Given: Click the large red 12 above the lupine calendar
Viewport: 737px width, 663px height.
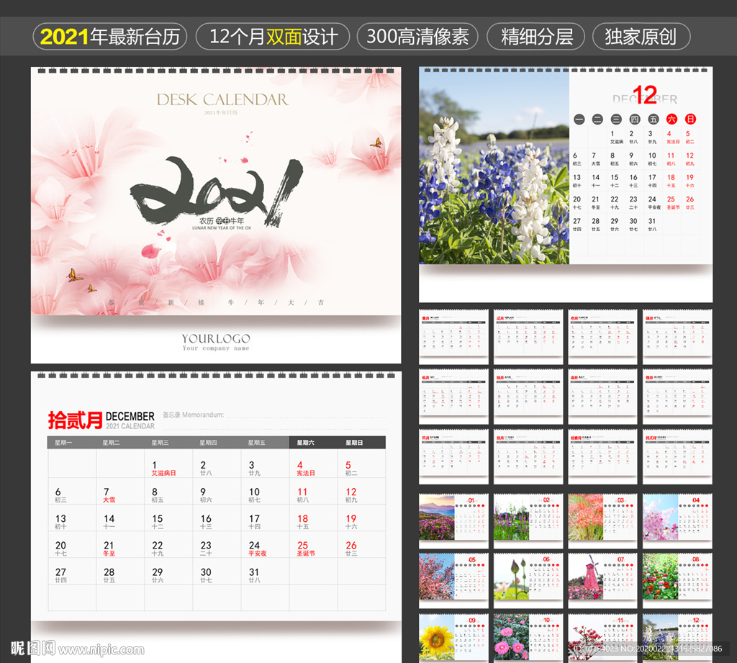Looking at the screenshot, I should pos(645,95).
